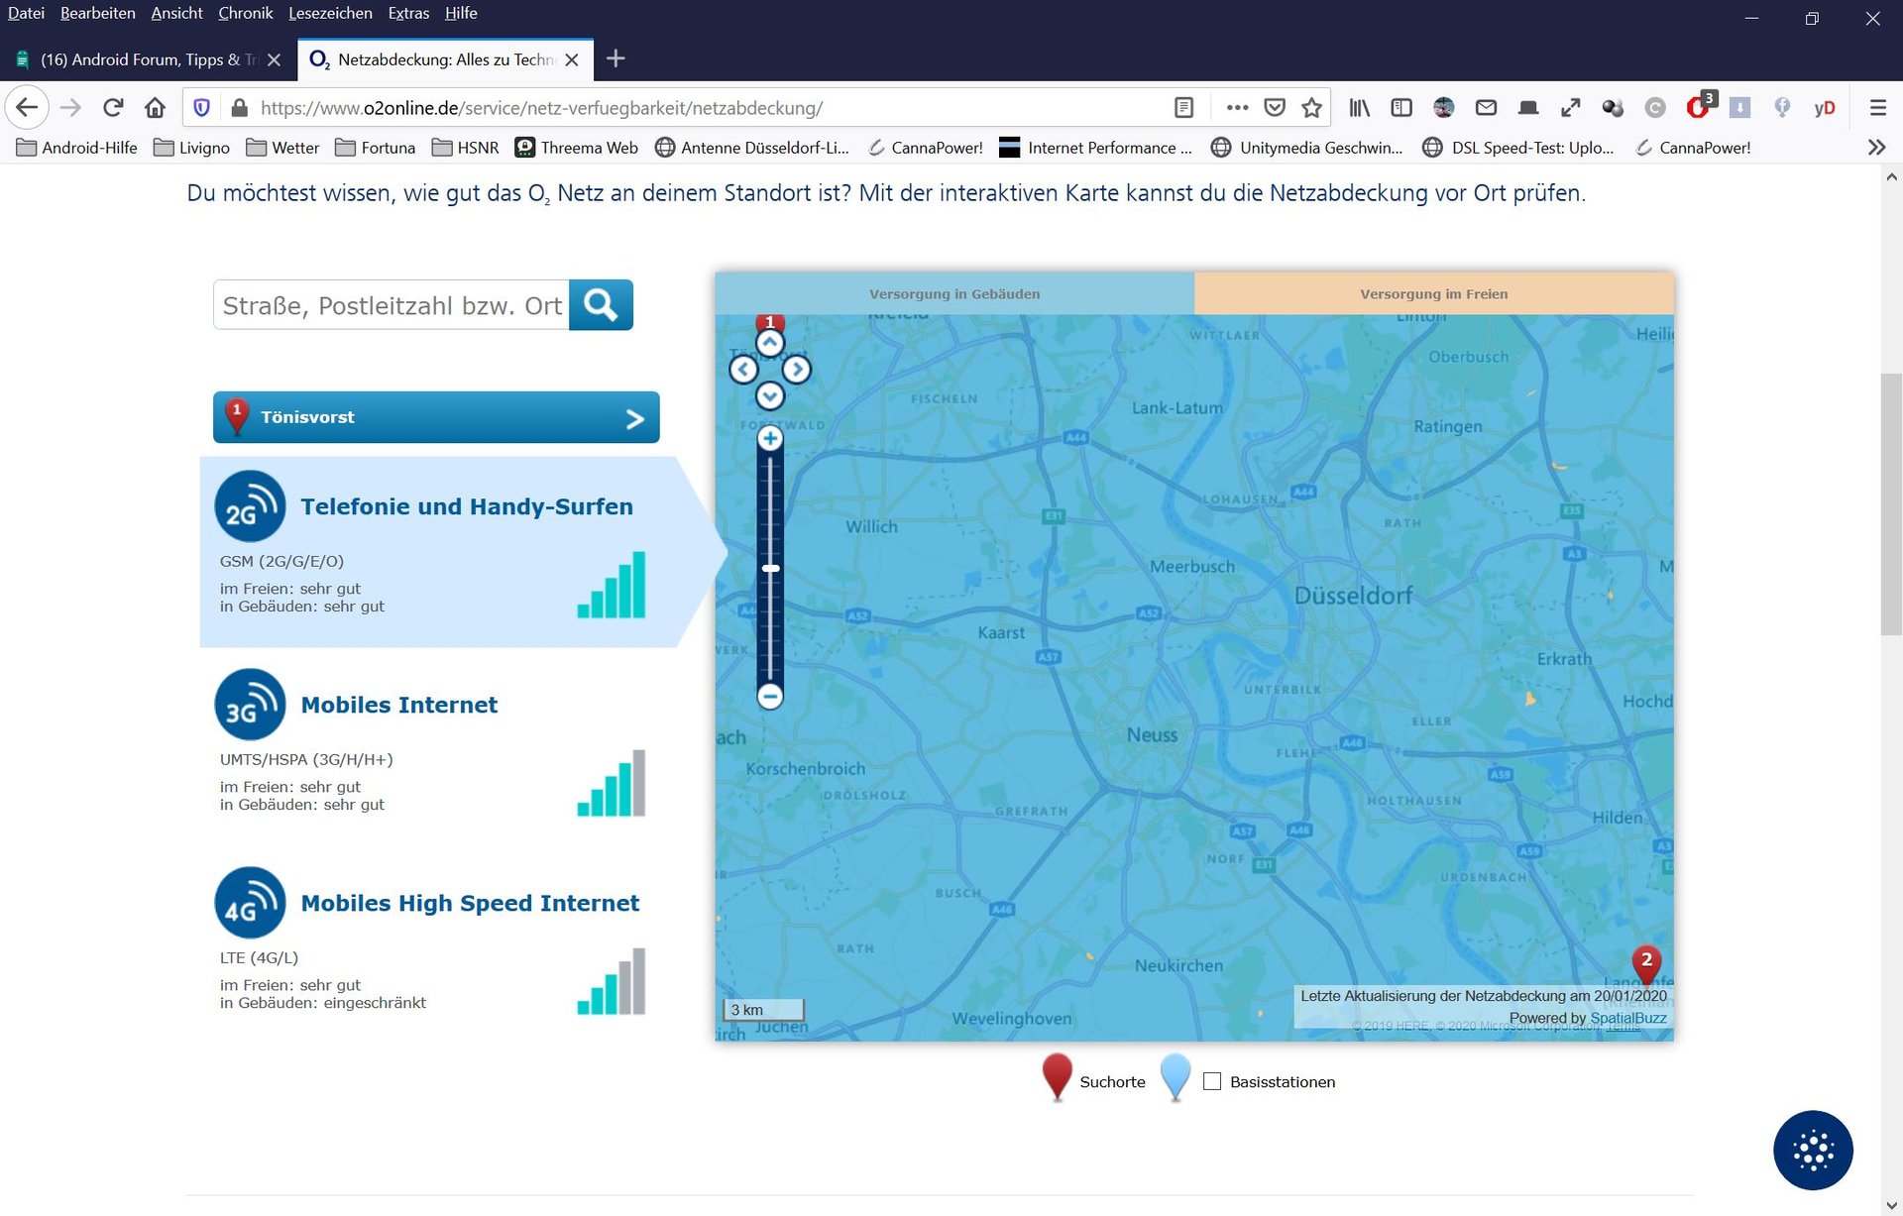The width and height of the screenshot is (1903, 1216).
Task: Open Mobiles High Speed Internet section
Action: pyautogui.click(x=470, y=903)
